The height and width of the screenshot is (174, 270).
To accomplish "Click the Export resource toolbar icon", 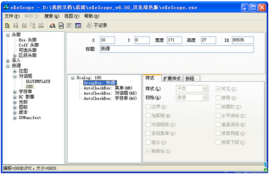I will point(16,25).
